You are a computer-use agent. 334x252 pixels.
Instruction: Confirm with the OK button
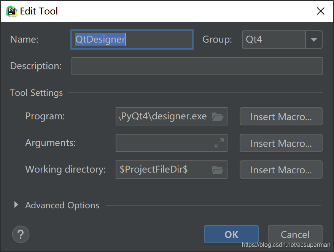231,234
